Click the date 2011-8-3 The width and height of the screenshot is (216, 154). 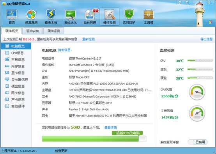(28, 39)
